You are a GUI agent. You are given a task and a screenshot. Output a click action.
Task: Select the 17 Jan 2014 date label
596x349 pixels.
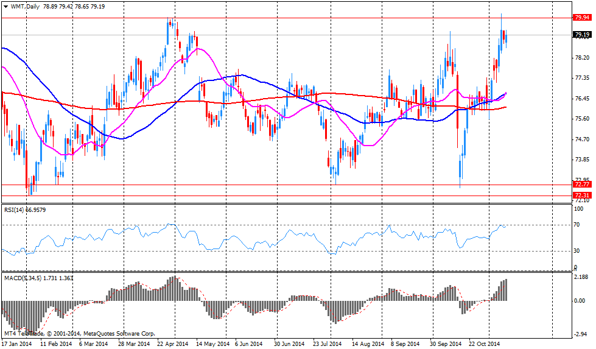click(x=17, y=344)
